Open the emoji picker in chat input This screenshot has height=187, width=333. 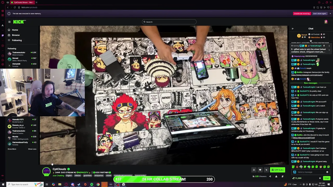327,172
